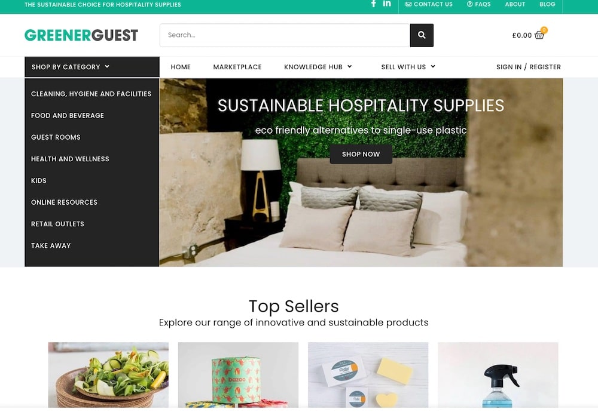Select Home in the navigation bar
This screenshot has height=412, width=598.
pyautogui.click(x=181, y=67)
